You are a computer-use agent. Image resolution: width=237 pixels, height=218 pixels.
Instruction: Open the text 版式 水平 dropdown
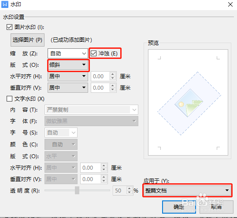click(61, 156)
